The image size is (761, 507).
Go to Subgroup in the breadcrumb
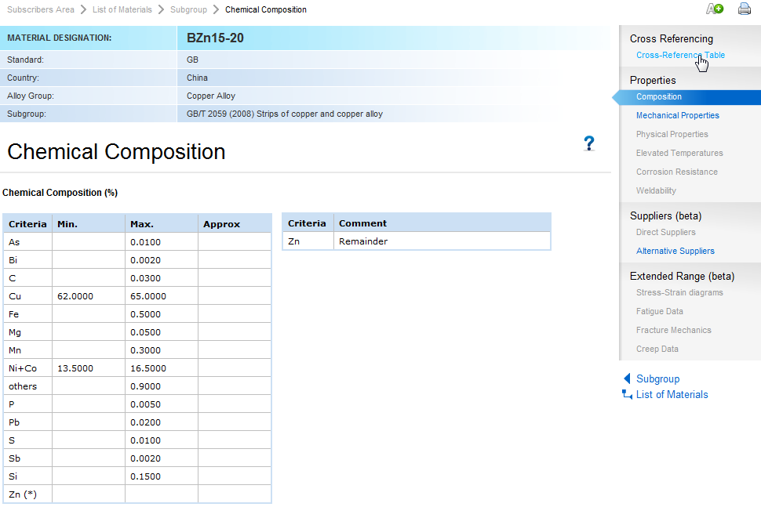click(x=188, y=9)
